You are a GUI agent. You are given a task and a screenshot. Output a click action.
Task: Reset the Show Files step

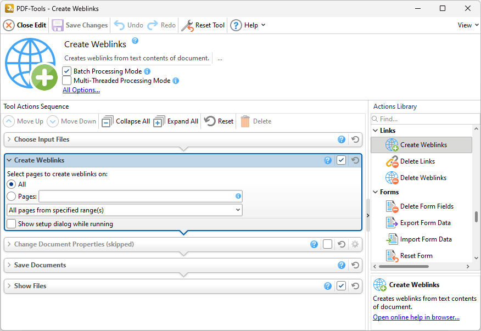(355, 286)
